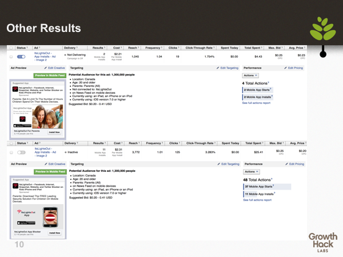Screen dimensions: 343x257
Task: Open the Actions dropdown for the first ad
Action: [x=250, y=75]
